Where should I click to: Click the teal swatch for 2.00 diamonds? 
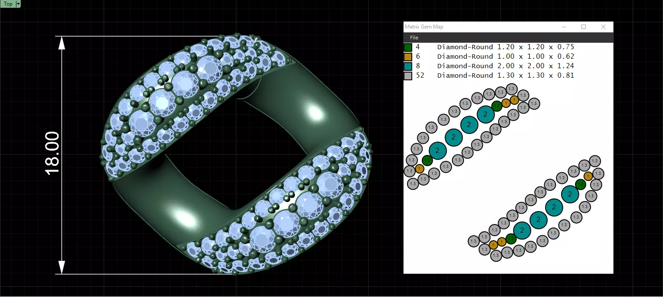pyautogui.click(x=408, y=66)
